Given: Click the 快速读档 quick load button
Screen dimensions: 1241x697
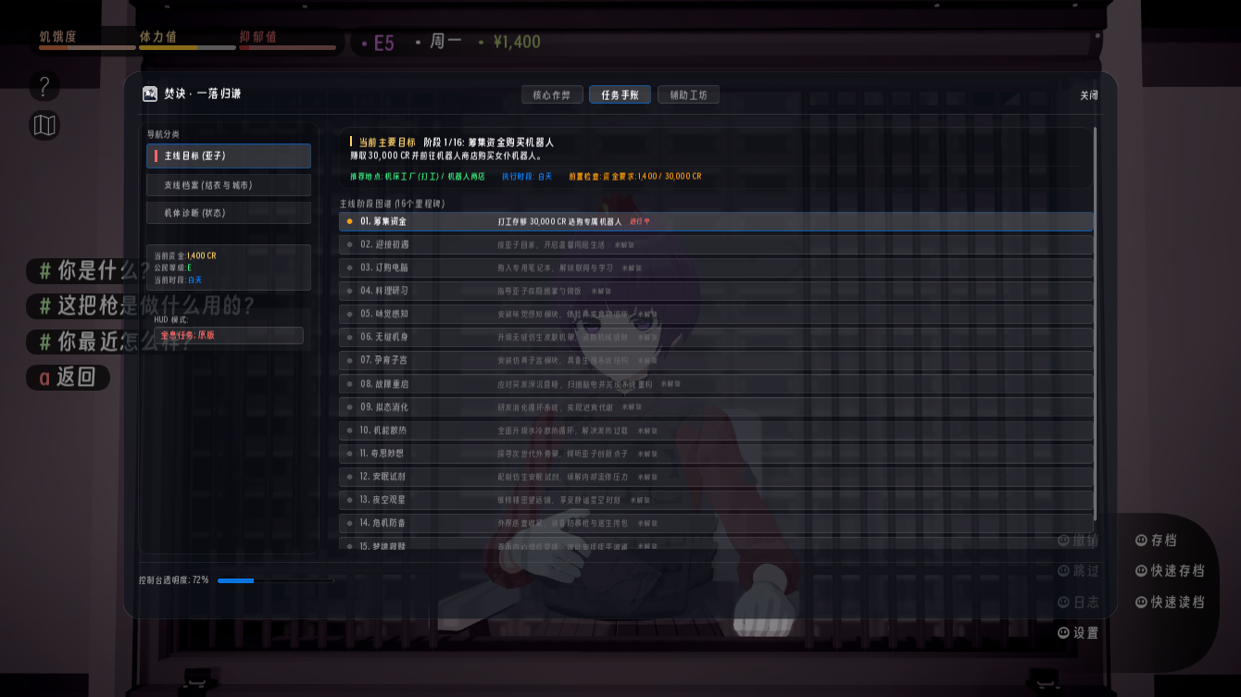Looking at the screenshot, I should point(1171,603).
